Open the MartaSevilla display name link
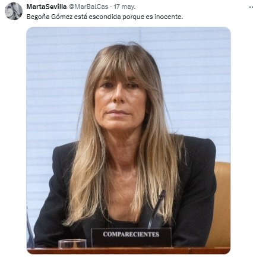Image resolution: width=253 pixels, height=259 pixels. (46, 7)
